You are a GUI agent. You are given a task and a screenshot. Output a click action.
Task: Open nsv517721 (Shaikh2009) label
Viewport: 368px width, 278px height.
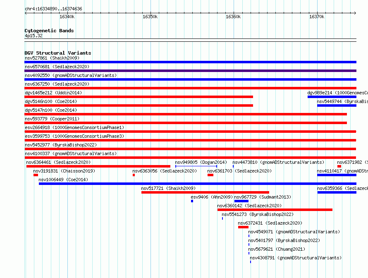(168, 188)
